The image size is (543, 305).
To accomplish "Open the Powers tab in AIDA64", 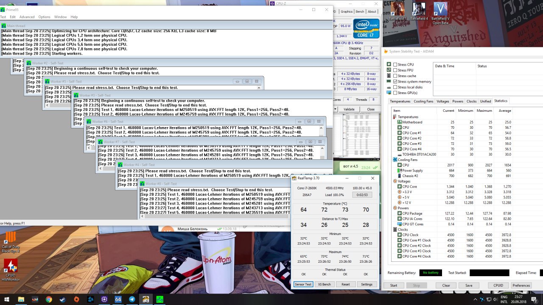I will click(x=458, y=101).
